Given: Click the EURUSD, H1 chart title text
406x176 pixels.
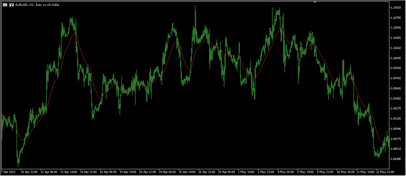Looking at the screenshot, I should point(37,5).
